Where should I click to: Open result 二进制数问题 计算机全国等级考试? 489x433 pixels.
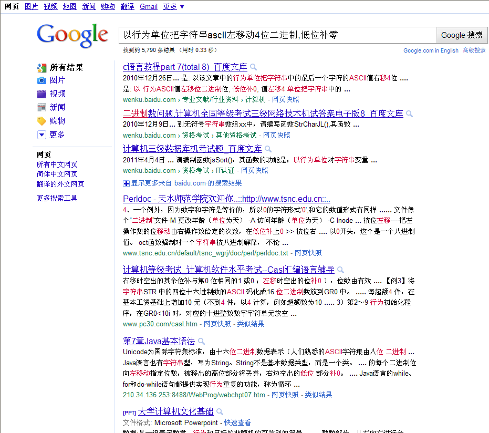263,114
